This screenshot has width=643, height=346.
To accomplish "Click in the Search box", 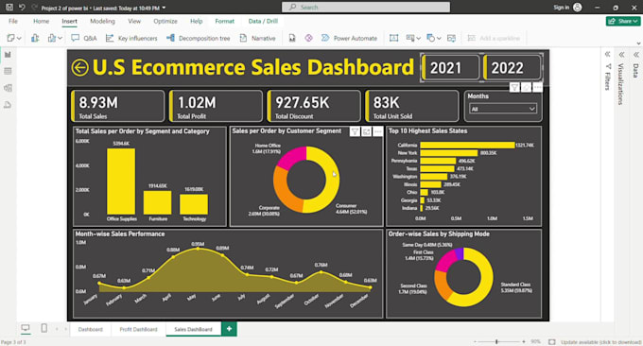I will pos(366,7).
